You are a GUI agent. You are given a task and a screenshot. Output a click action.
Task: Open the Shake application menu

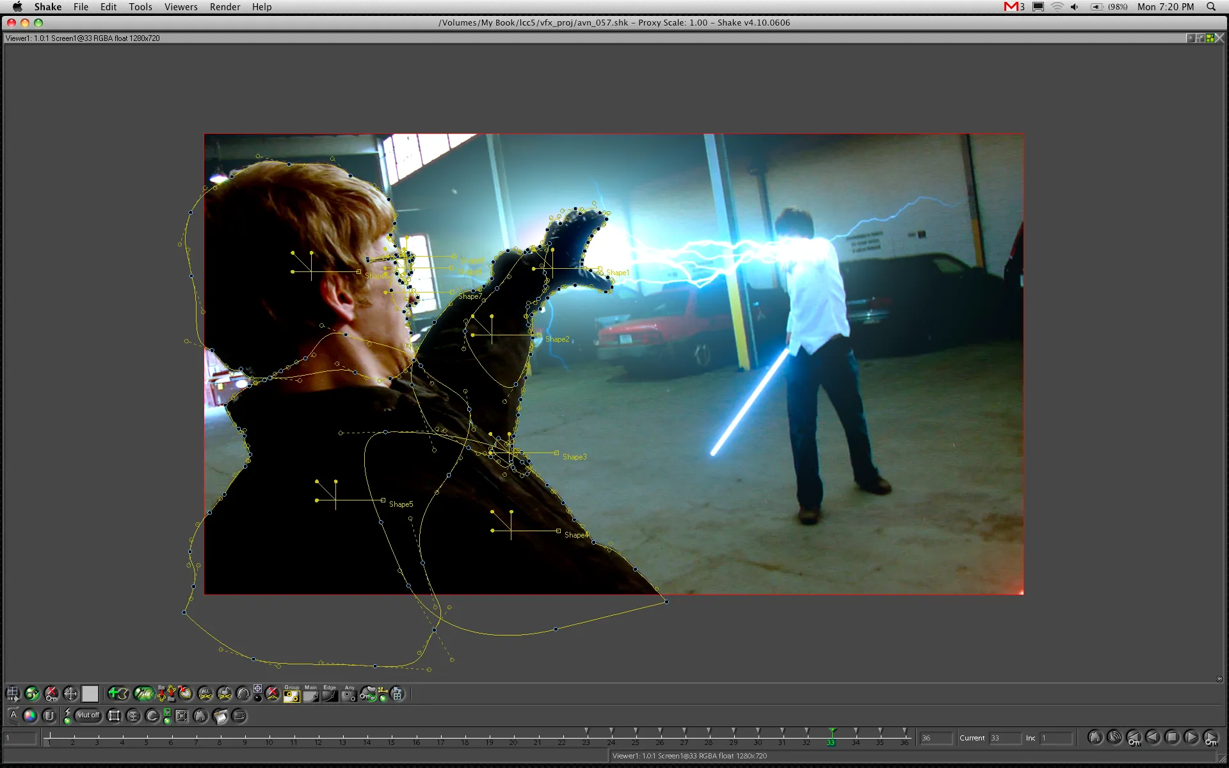pos(48,7)
